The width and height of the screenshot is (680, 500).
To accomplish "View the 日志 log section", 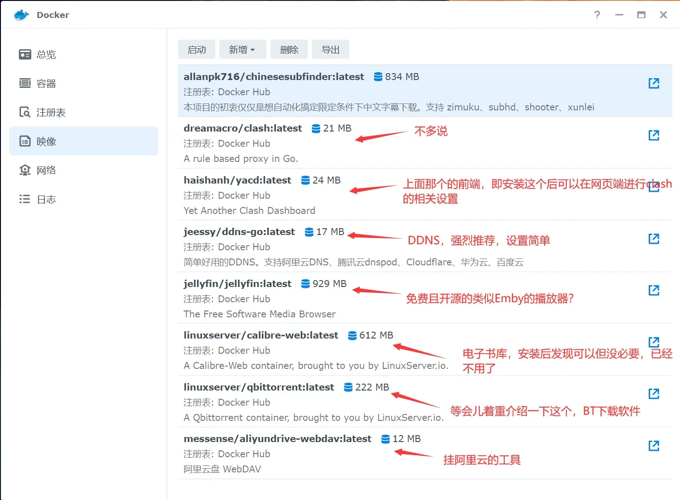I will point(84,199).
